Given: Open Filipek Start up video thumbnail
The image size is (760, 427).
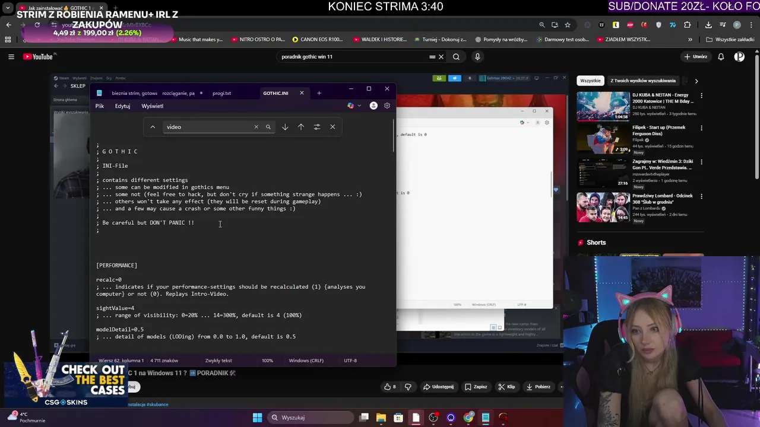Looking at the screenshot, I should 603,139.
